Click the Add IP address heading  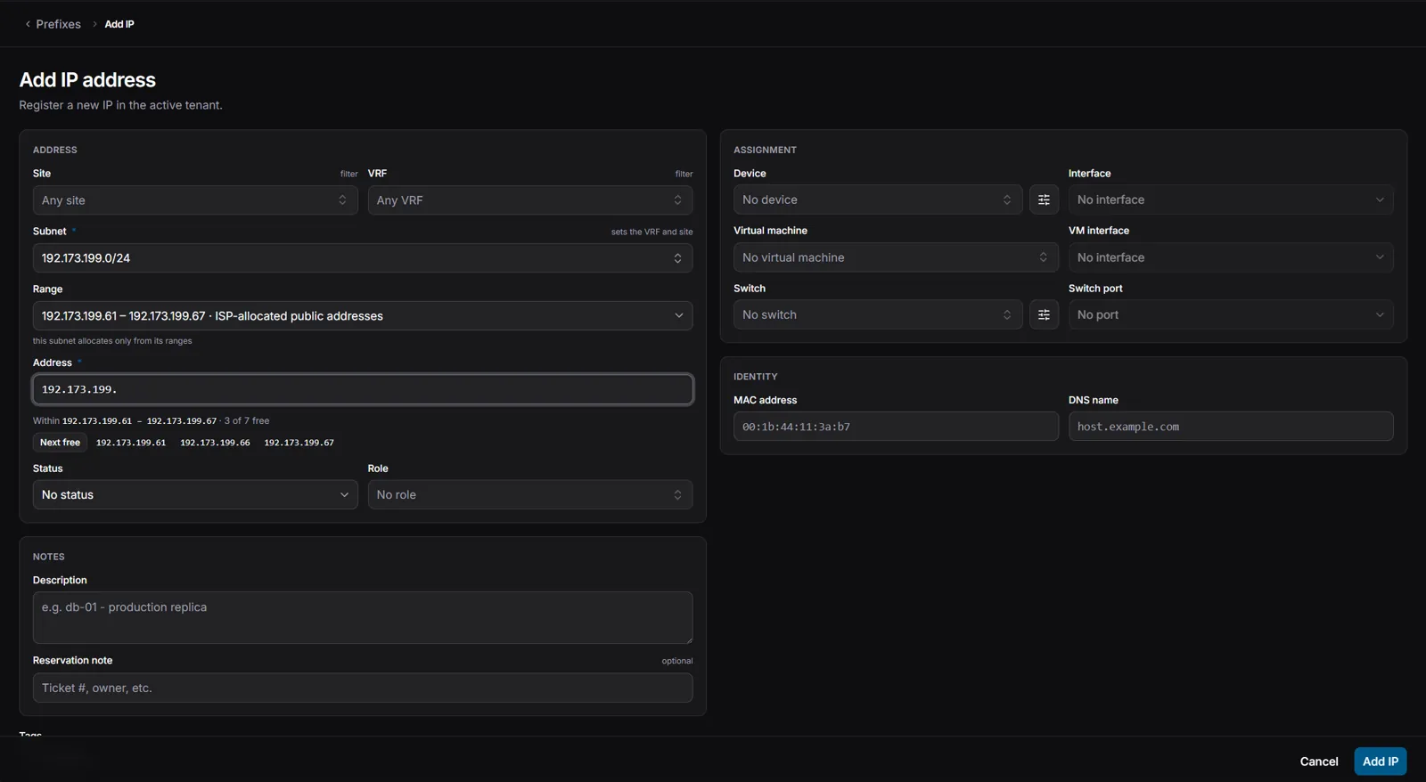tap(87, 80)
